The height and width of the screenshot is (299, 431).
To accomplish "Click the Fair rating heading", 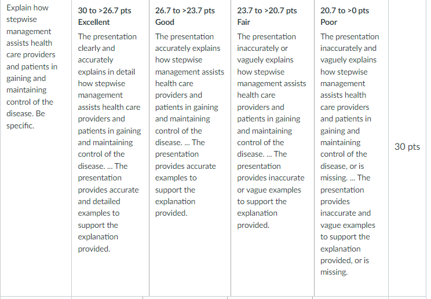I will pos(243,22).
